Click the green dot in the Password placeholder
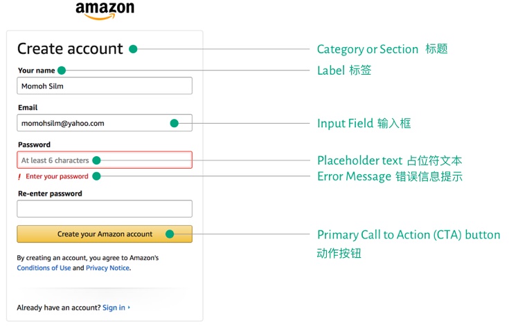 click(x=96, y=160)
